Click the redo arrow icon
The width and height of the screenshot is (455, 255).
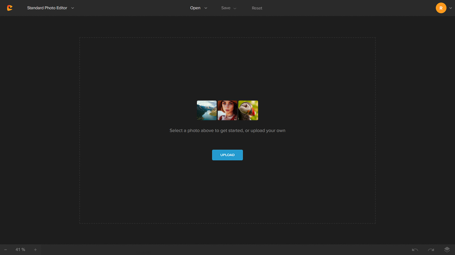(431, 250)
